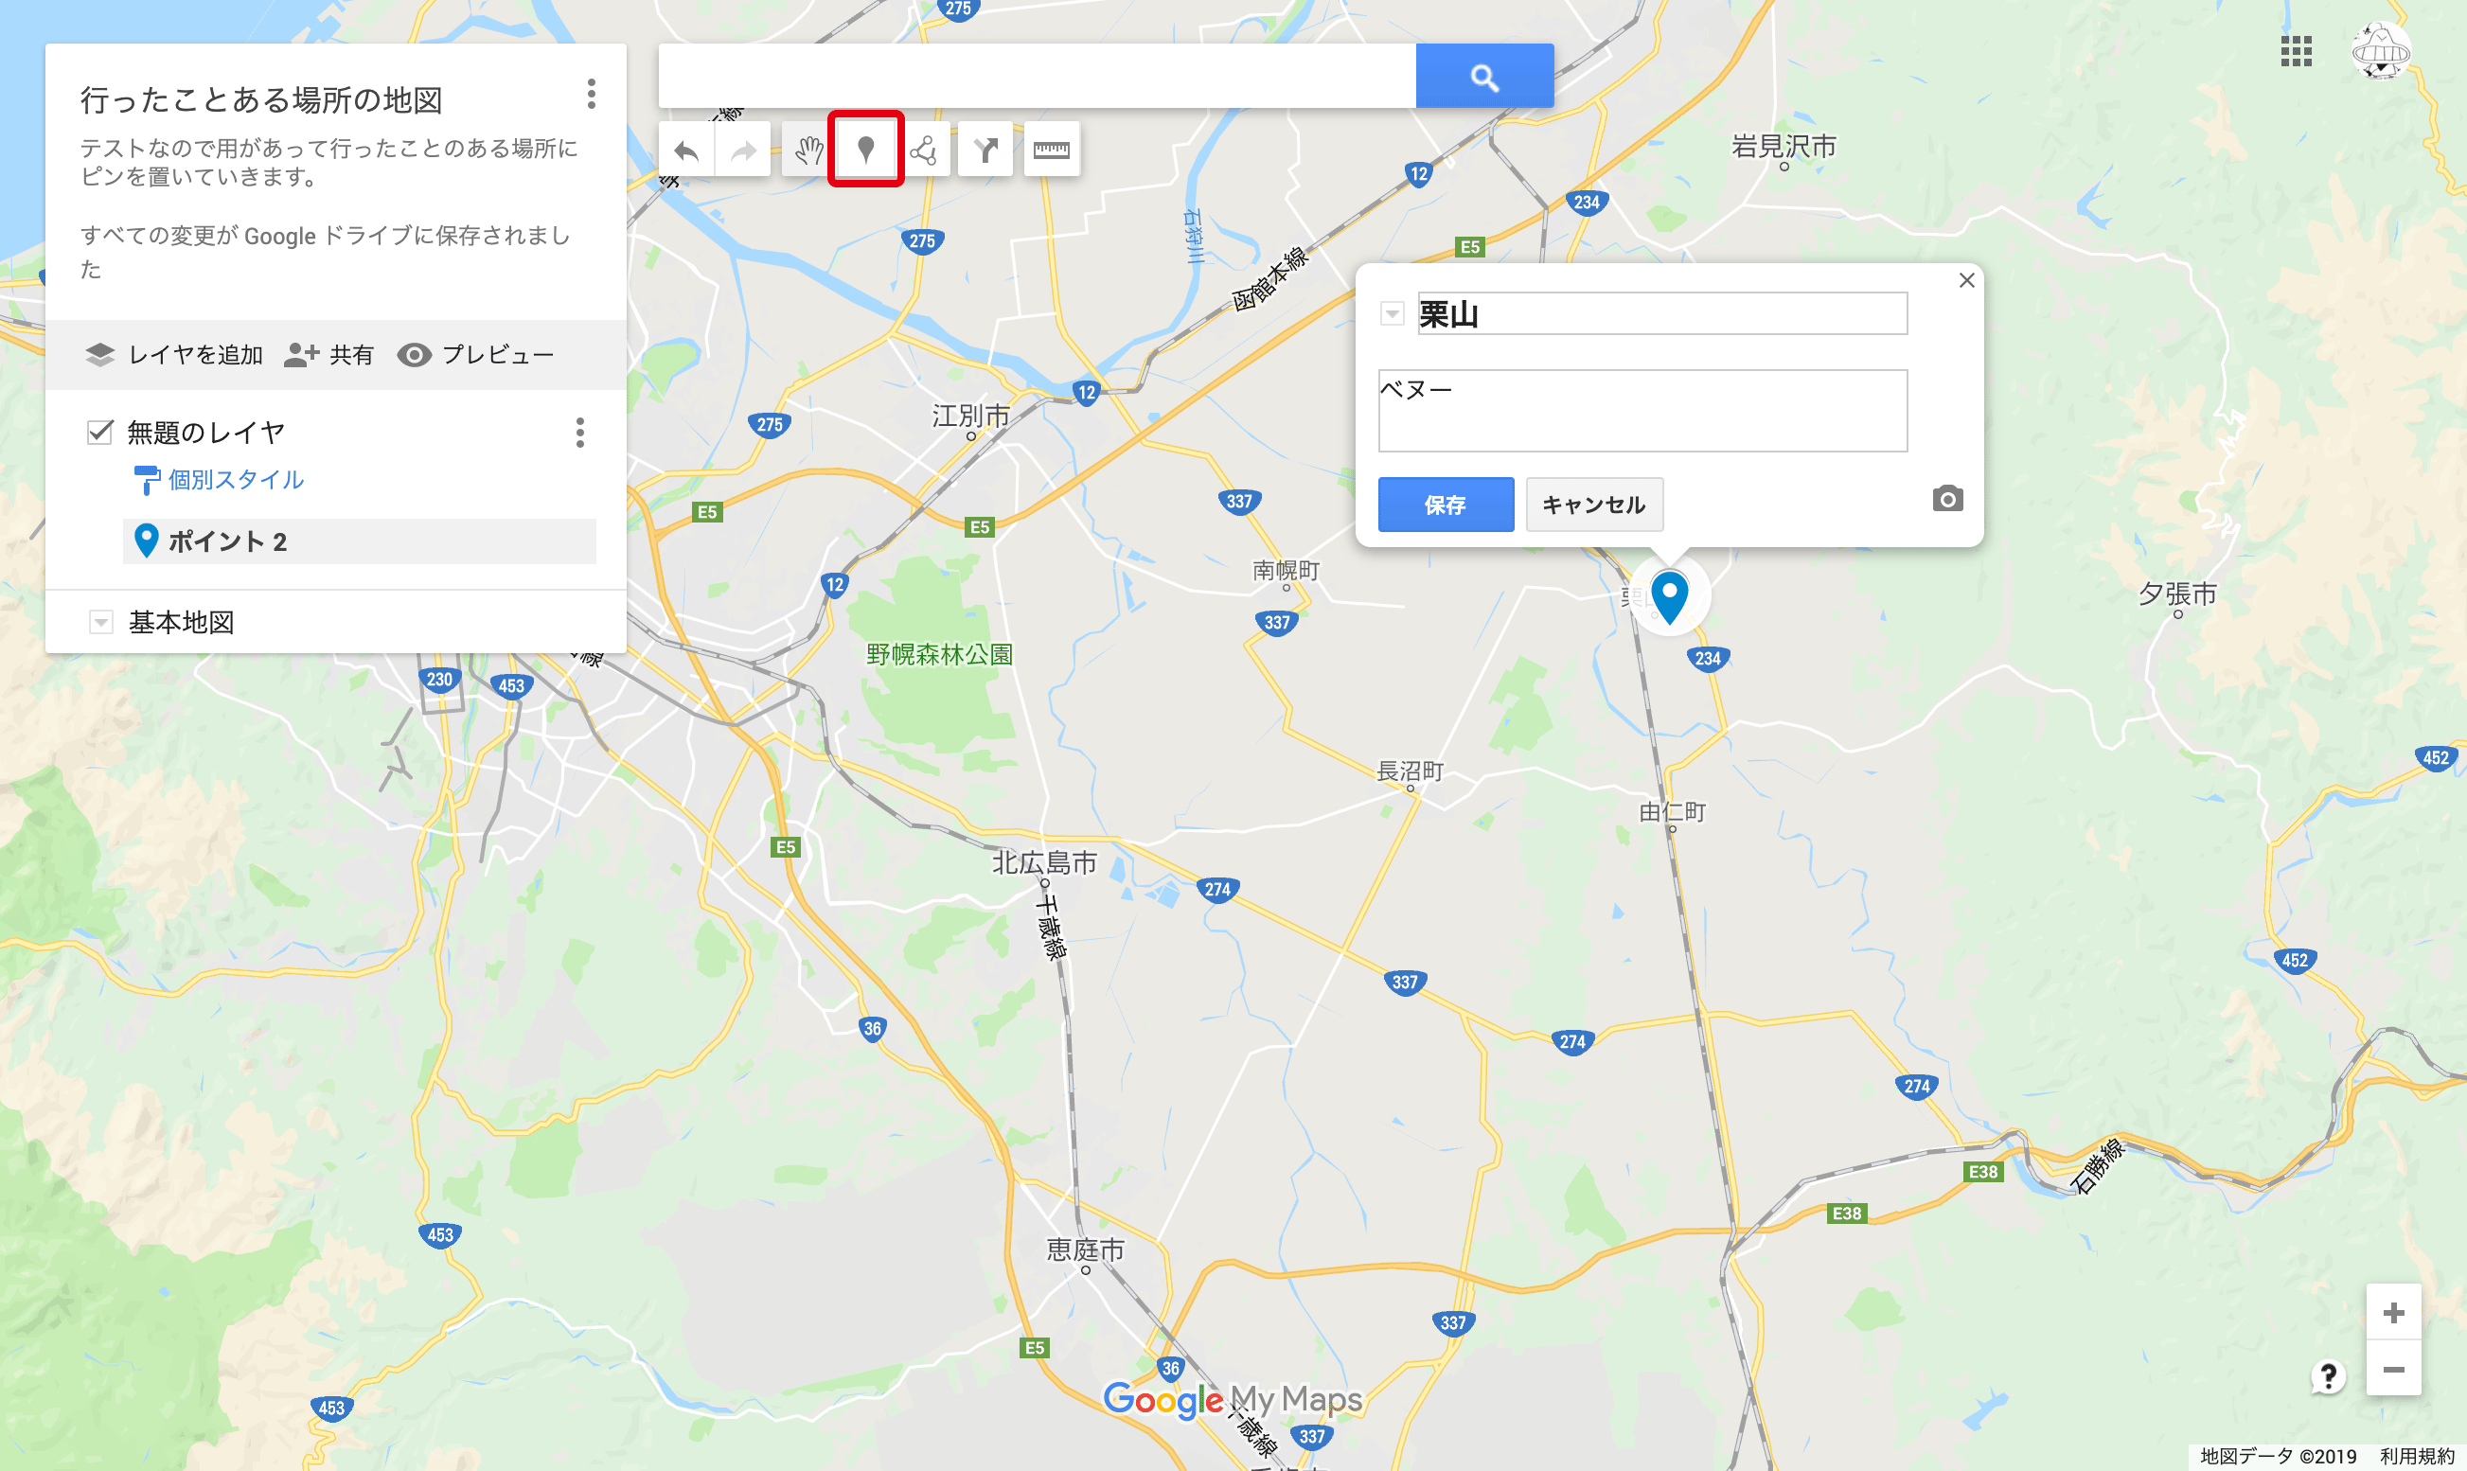The height and width of the screenshot is (1471, 2467).
Task: Click the 保存 save button
Action: (x=1446, y=505)
